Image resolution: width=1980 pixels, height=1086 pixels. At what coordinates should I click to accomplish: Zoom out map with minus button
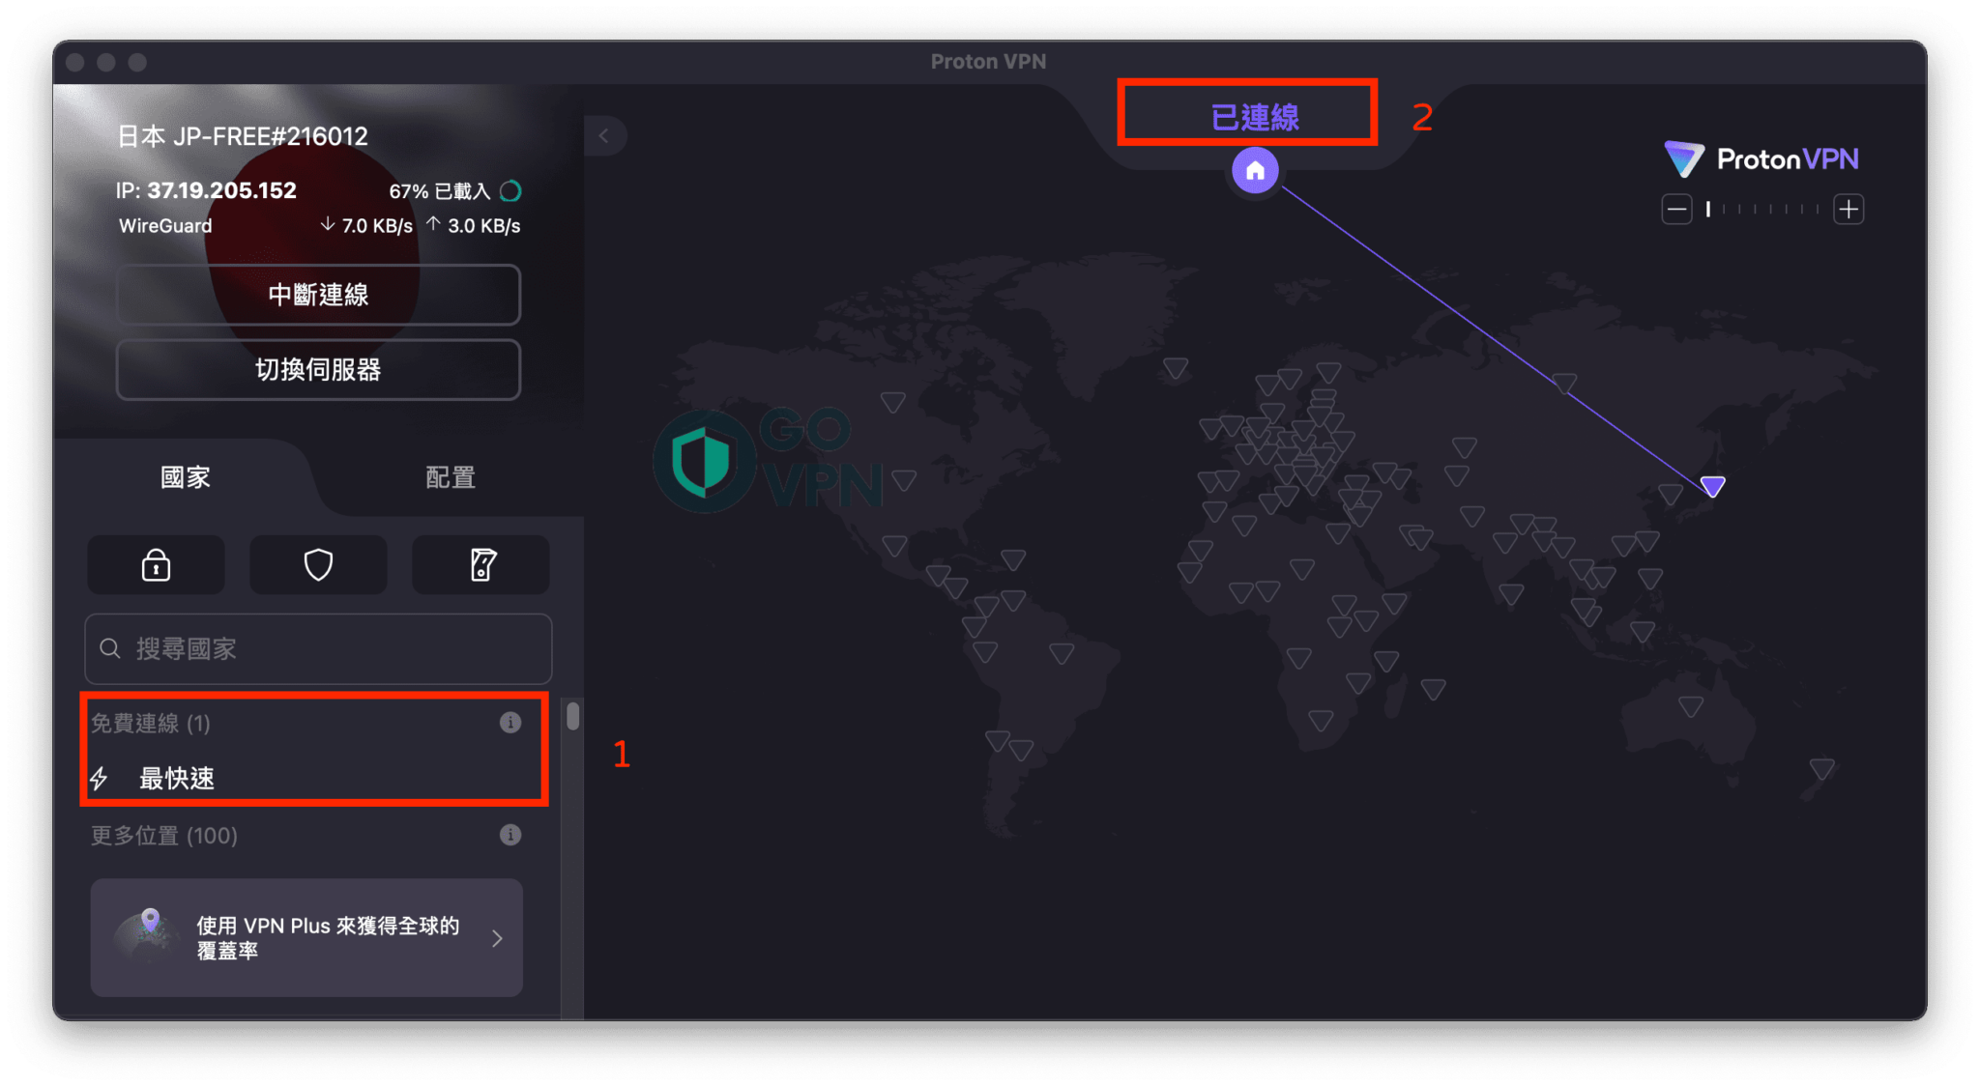tap(1676, 209)
